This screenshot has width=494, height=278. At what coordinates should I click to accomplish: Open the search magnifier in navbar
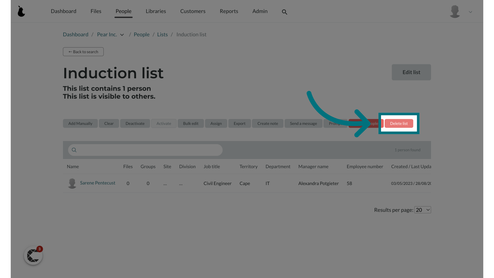point(284,12)
